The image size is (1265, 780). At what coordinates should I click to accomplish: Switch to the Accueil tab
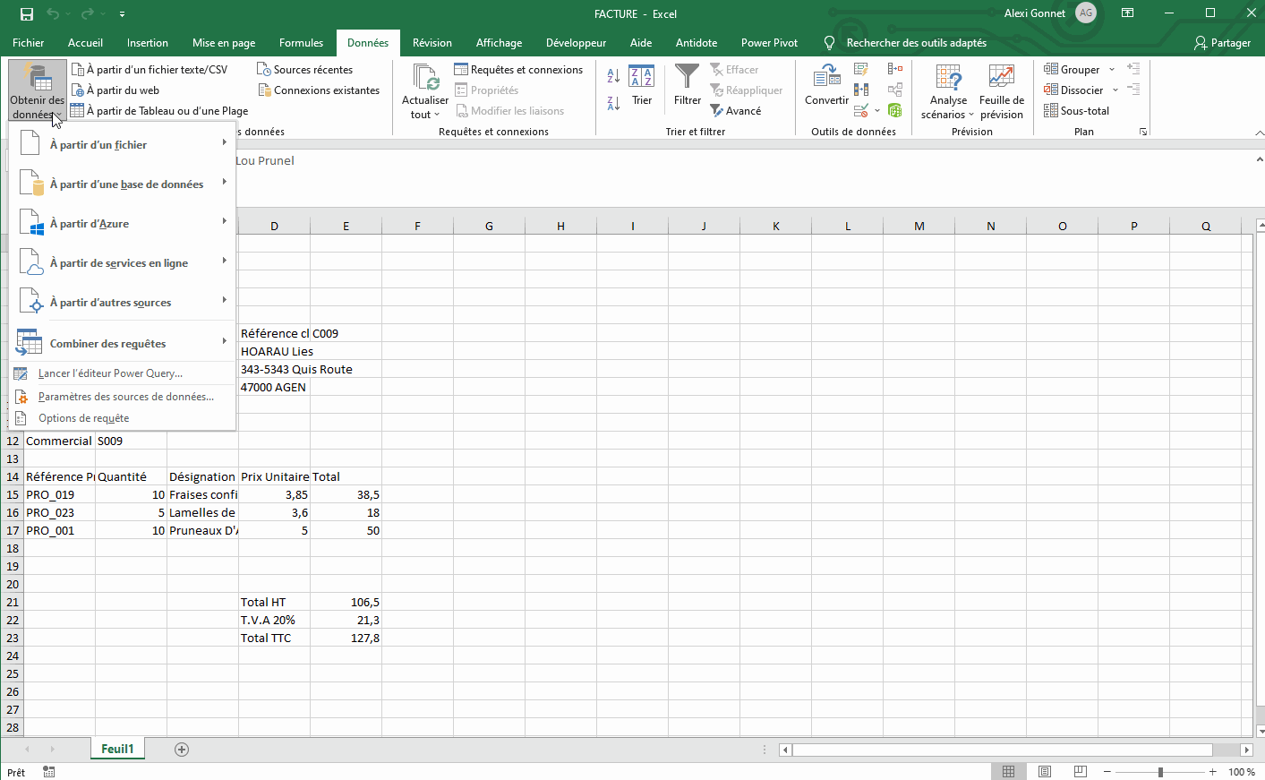pos(85,42)
